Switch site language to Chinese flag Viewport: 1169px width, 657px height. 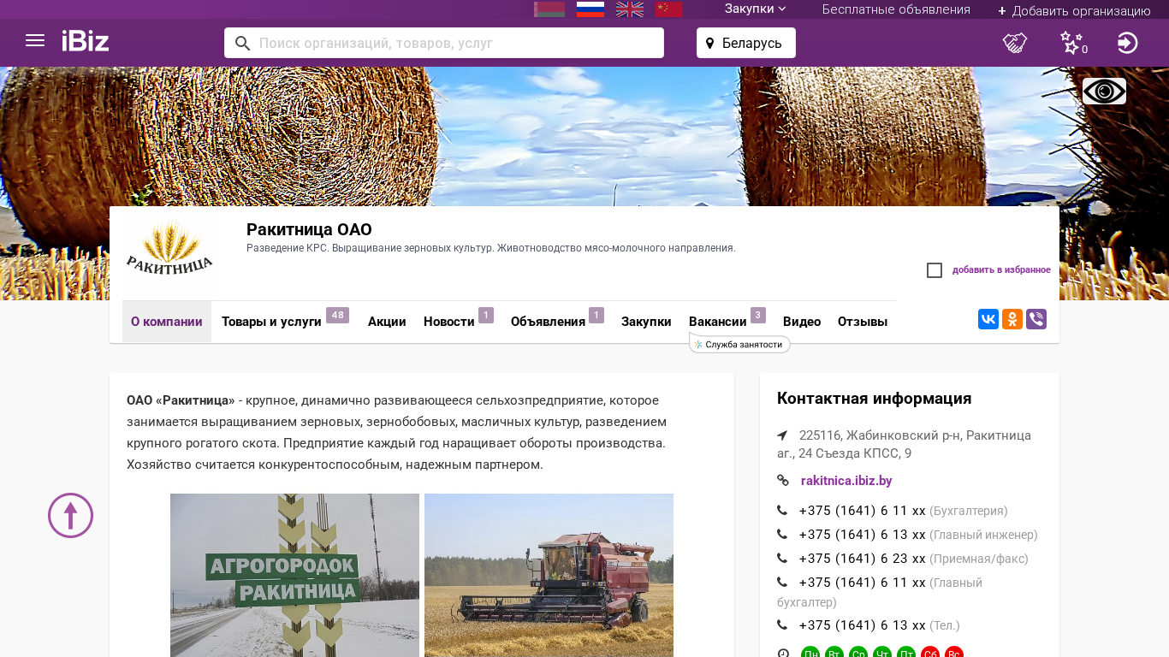click(x=669, y=9)
